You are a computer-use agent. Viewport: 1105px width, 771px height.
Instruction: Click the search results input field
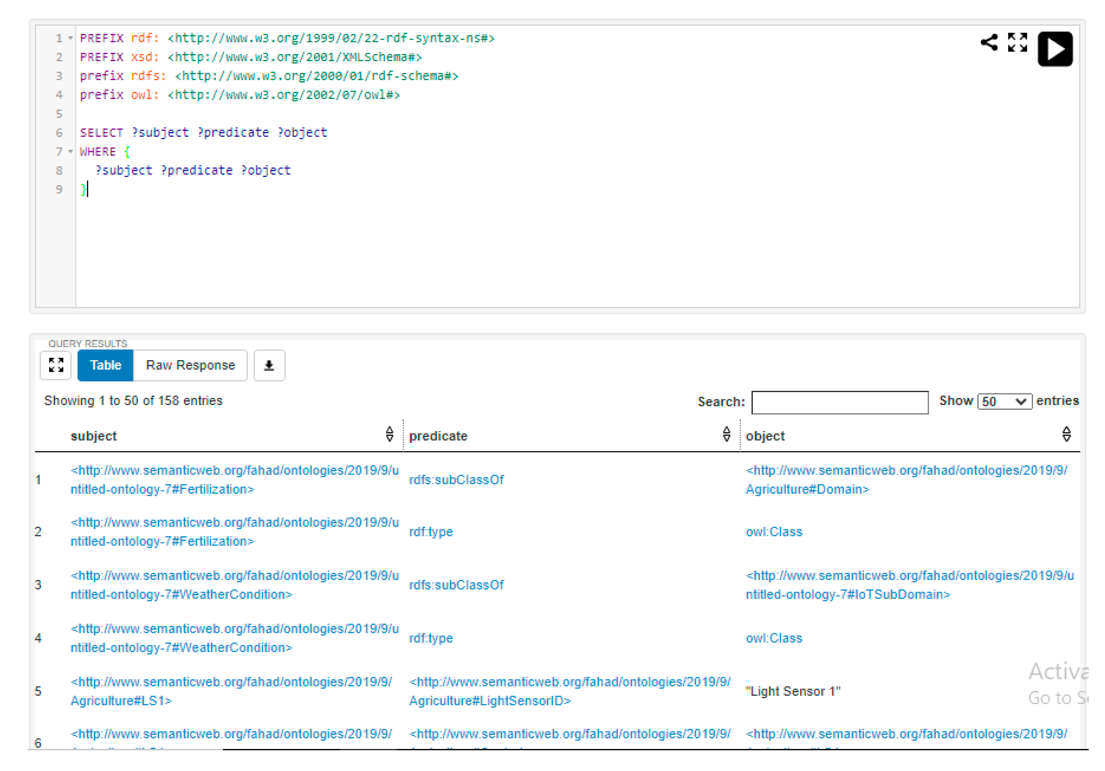click(839, 402)
